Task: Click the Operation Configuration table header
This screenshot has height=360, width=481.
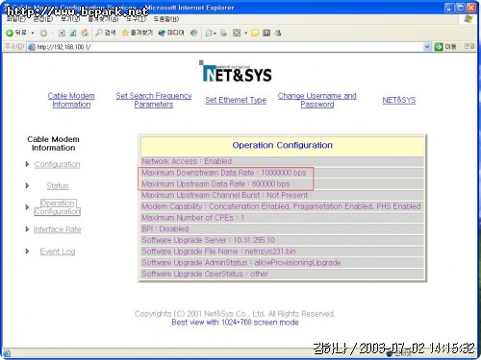Action: 282,146
